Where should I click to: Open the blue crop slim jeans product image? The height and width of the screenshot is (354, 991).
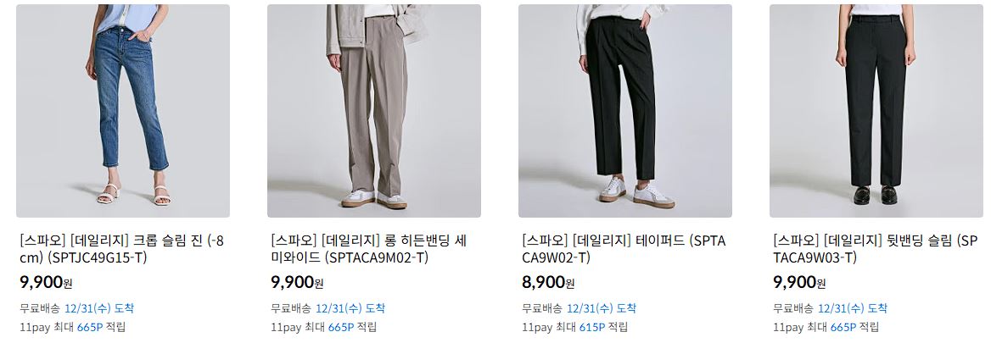tap(123, 111)
